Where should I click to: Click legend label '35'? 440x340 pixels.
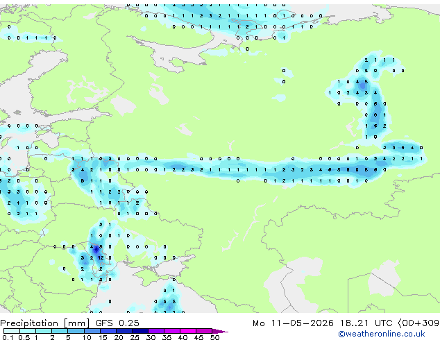pos(167,337)
